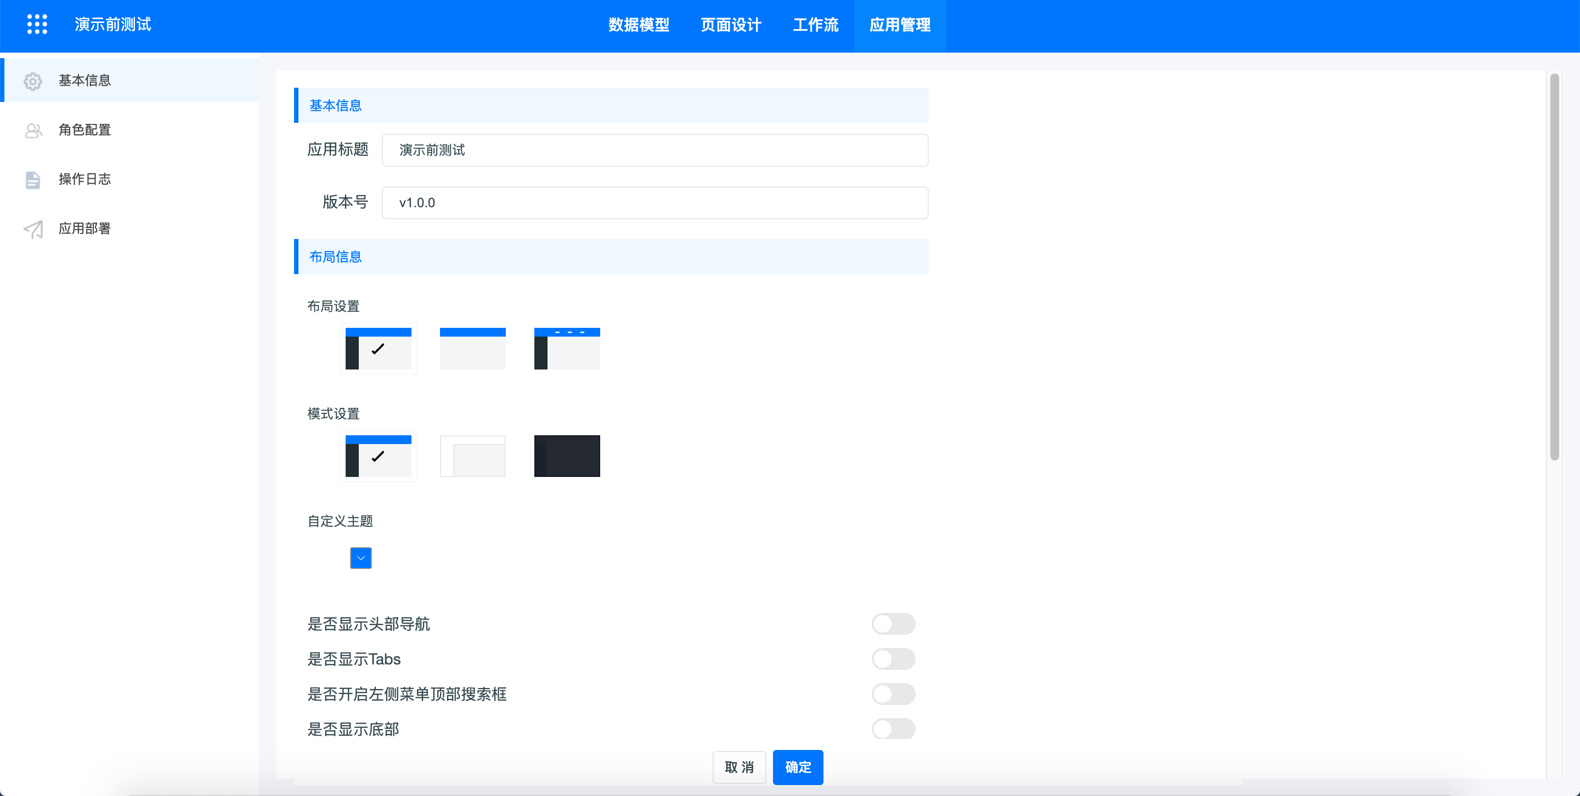Click the users icon for 角色配置
This screenshot has height=796, width=1580.
point(33,130)
